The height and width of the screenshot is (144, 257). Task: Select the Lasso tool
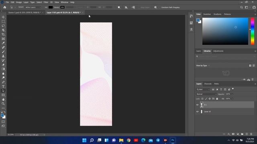click(x=3, y=26)
